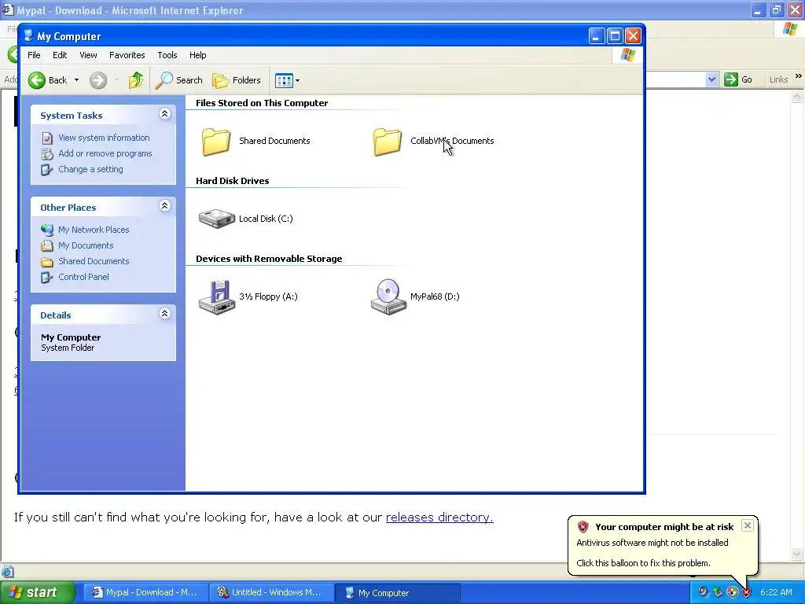Click the Windows flag logo in My Computer
The image size is (805, 604).
[x=627, y=55]
